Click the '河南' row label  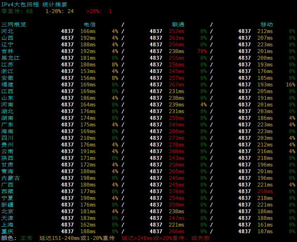(7, 105)
